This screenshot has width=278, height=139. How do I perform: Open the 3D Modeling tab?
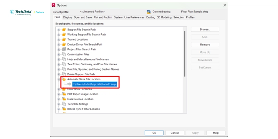click(x=164, y=17)
